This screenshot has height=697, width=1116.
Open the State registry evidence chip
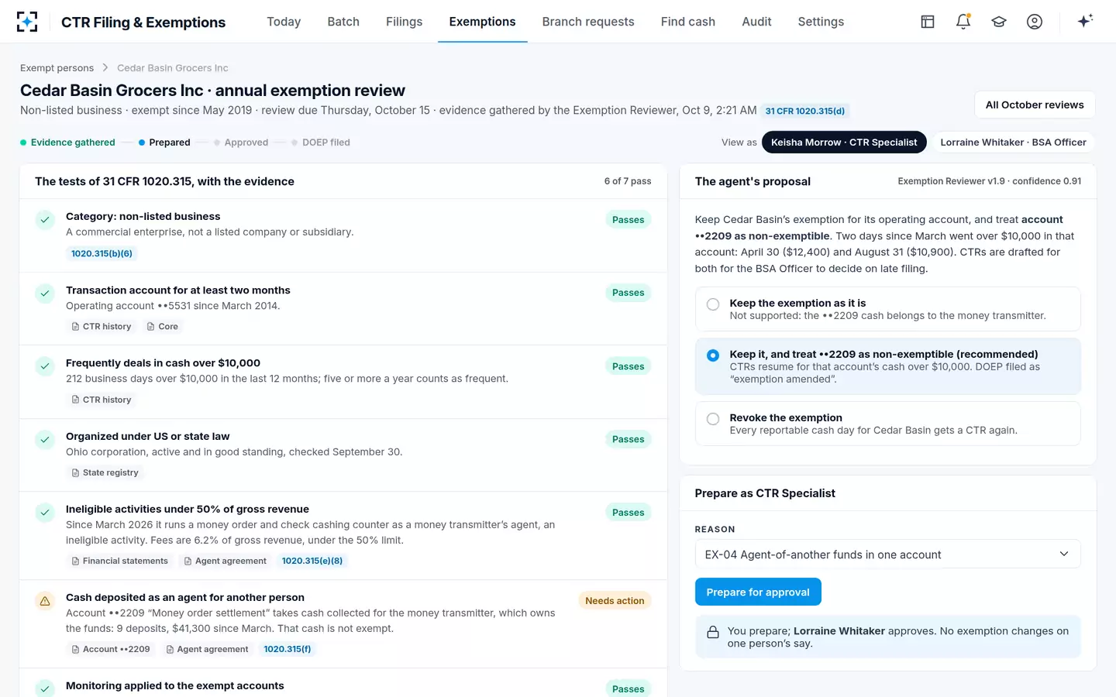pyautogui.click(x=105, y=472)
